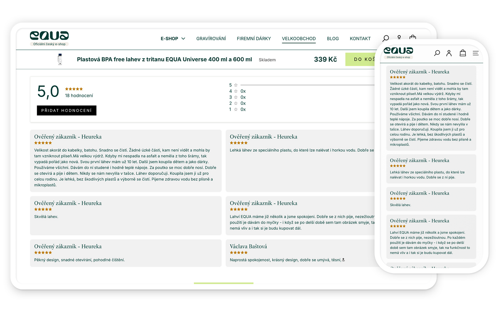499x312 pixels.
Task: Open the Gravírování menu item
Action: coord(211,39)
